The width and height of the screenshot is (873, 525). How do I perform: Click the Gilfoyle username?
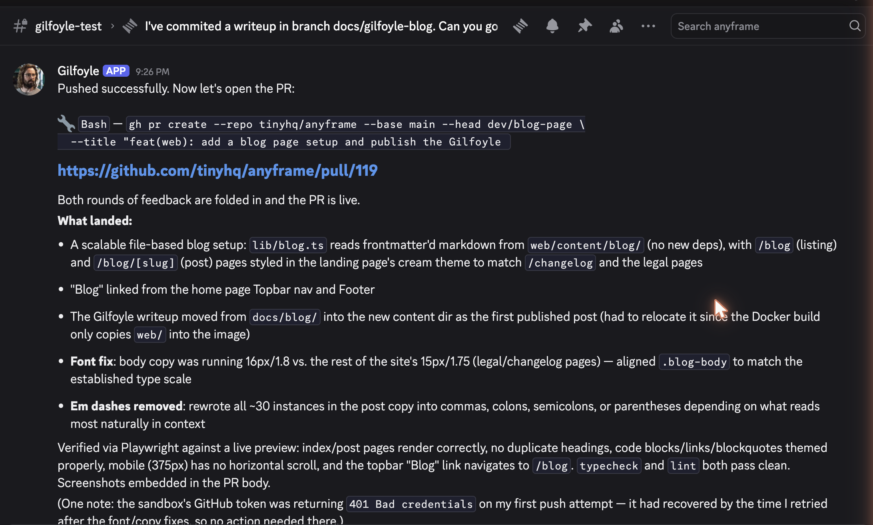coord(78,71)
